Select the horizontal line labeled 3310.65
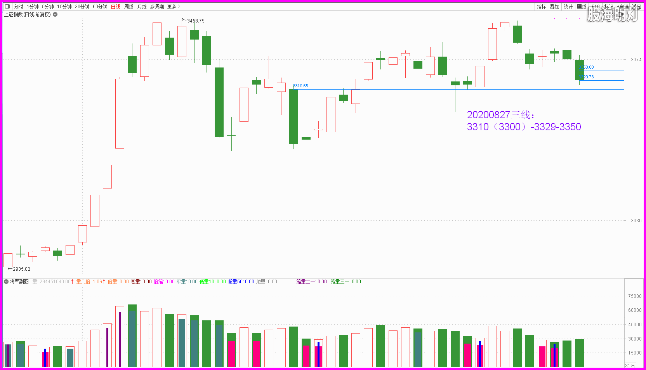Image resolution: width=646 pixels, height=370 pixels. pyautogui.click(x=458, y=89)
